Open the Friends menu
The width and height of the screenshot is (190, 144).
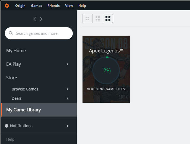[53, 6]
